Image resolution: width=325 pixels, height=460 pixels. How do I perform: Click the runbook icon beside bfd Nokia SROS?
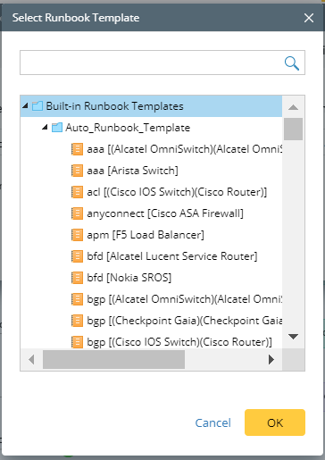point(77,278)
